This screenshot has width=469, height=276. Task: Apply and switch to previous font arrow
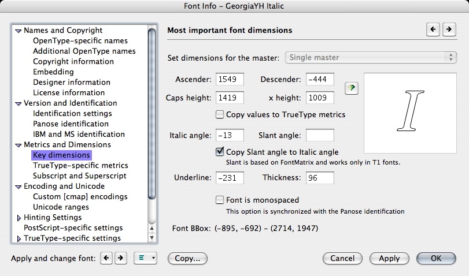pyautogui.click(x=106, y=258)
